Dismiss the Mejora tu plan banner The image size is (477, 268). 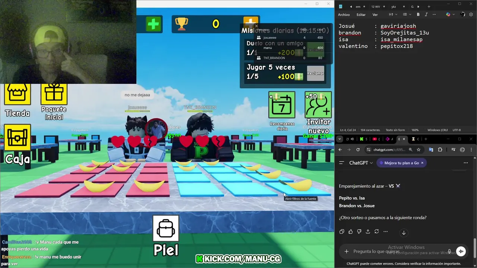pos(422,163)
